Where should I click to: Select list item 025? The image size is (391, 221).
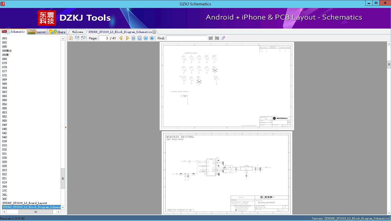coord(5,166)
